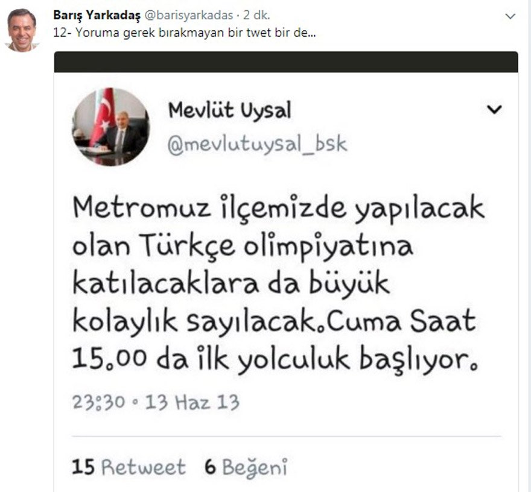Click the black bar atop embedded image
The height and width of the screenshot is (492, 531).
[286, 62]
